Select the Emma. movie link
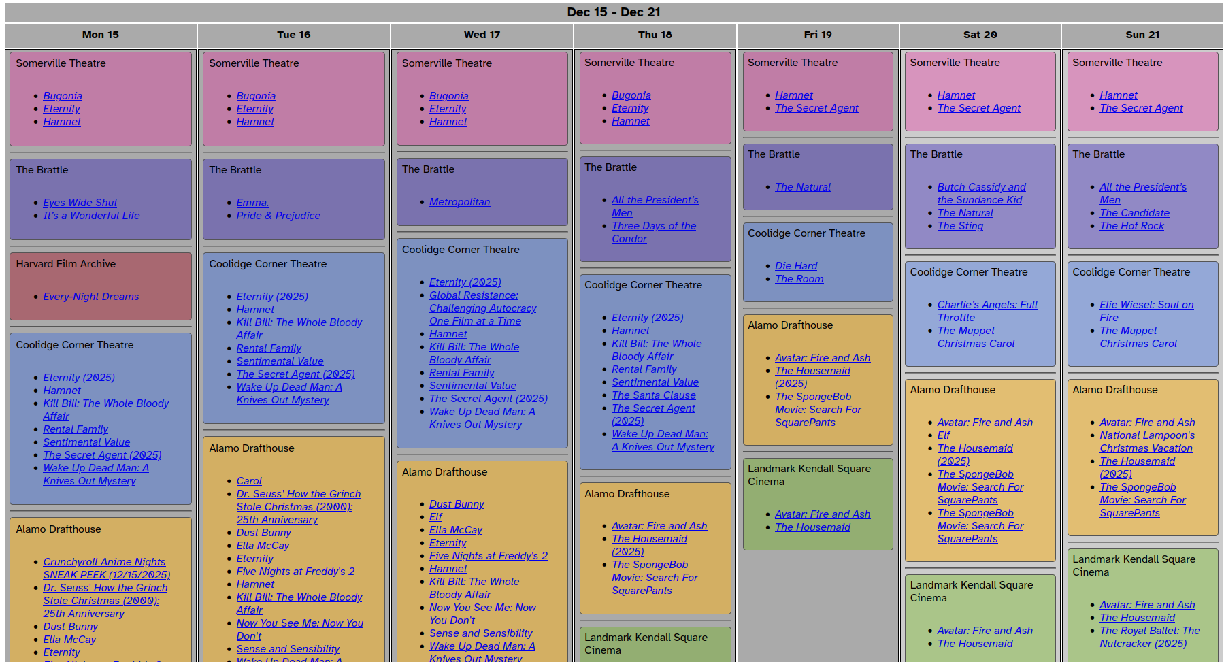This screenshot has width=1224, height=662. [252, 203]
